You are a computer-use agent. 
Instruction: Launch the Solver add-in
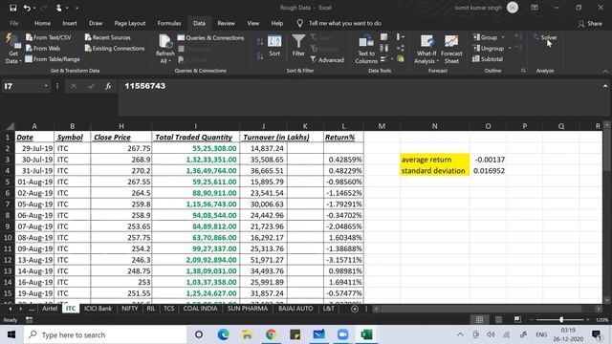pos(545,37)
